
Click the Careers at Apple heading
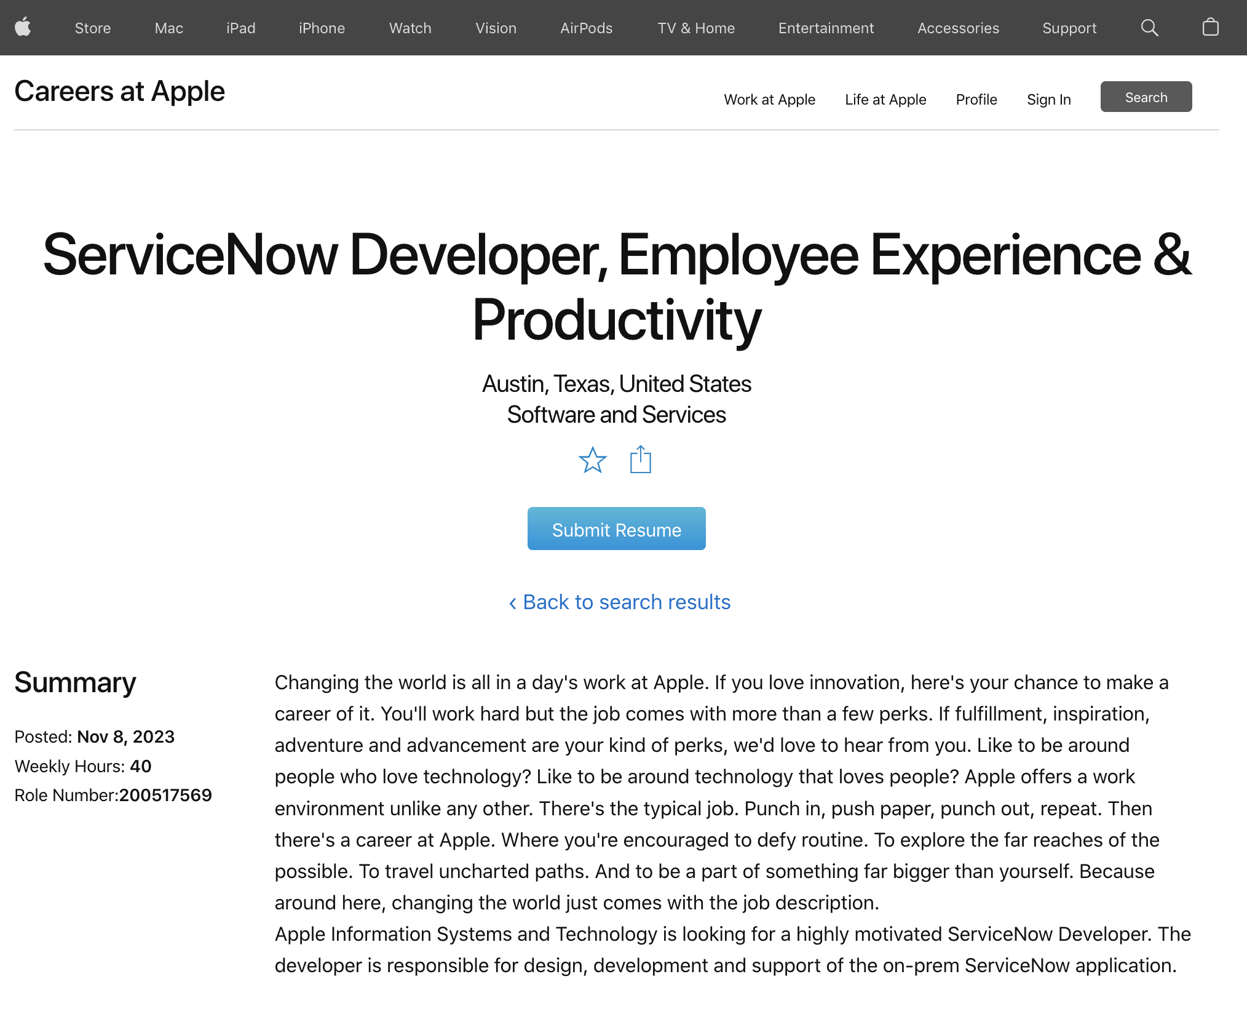pos(119,92)
